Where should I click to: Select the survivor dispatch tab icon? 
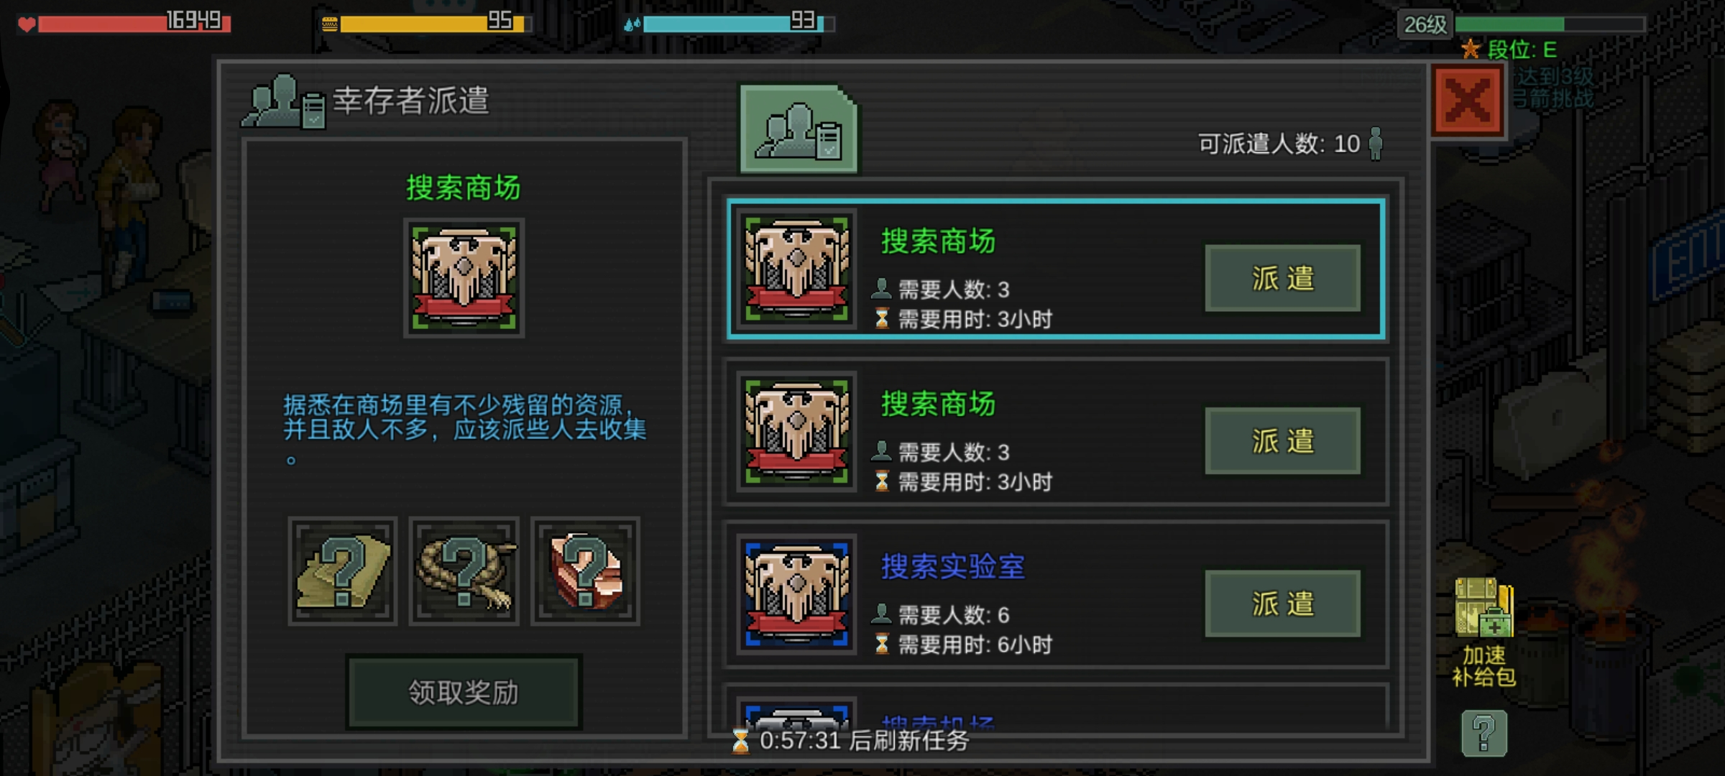[x=799, y=129]
